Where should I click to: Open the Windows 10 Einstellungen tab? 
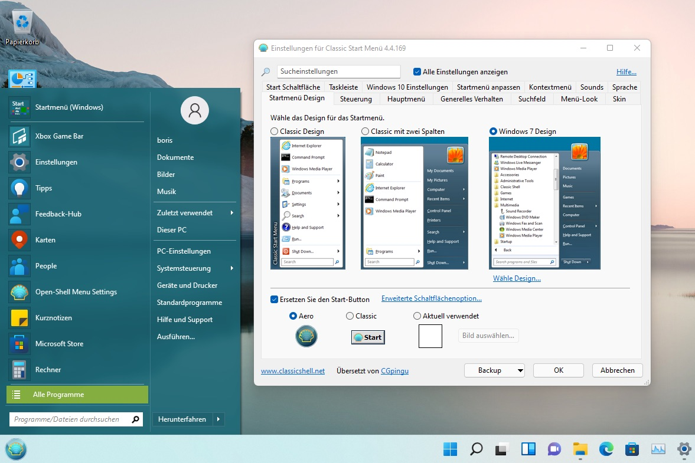coord(407,87)
